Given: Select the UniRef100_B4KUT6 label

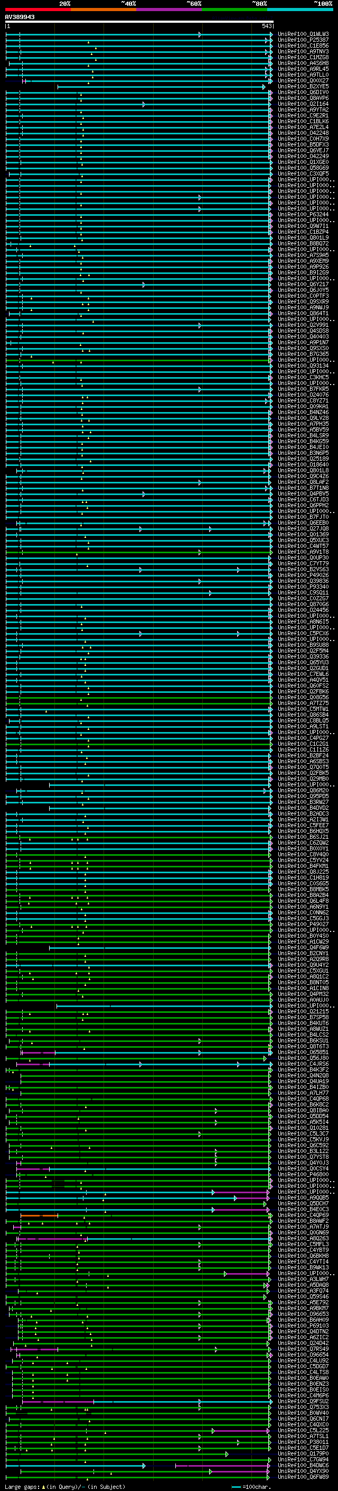Looking at the screenshot, I should click(303, 1023).
